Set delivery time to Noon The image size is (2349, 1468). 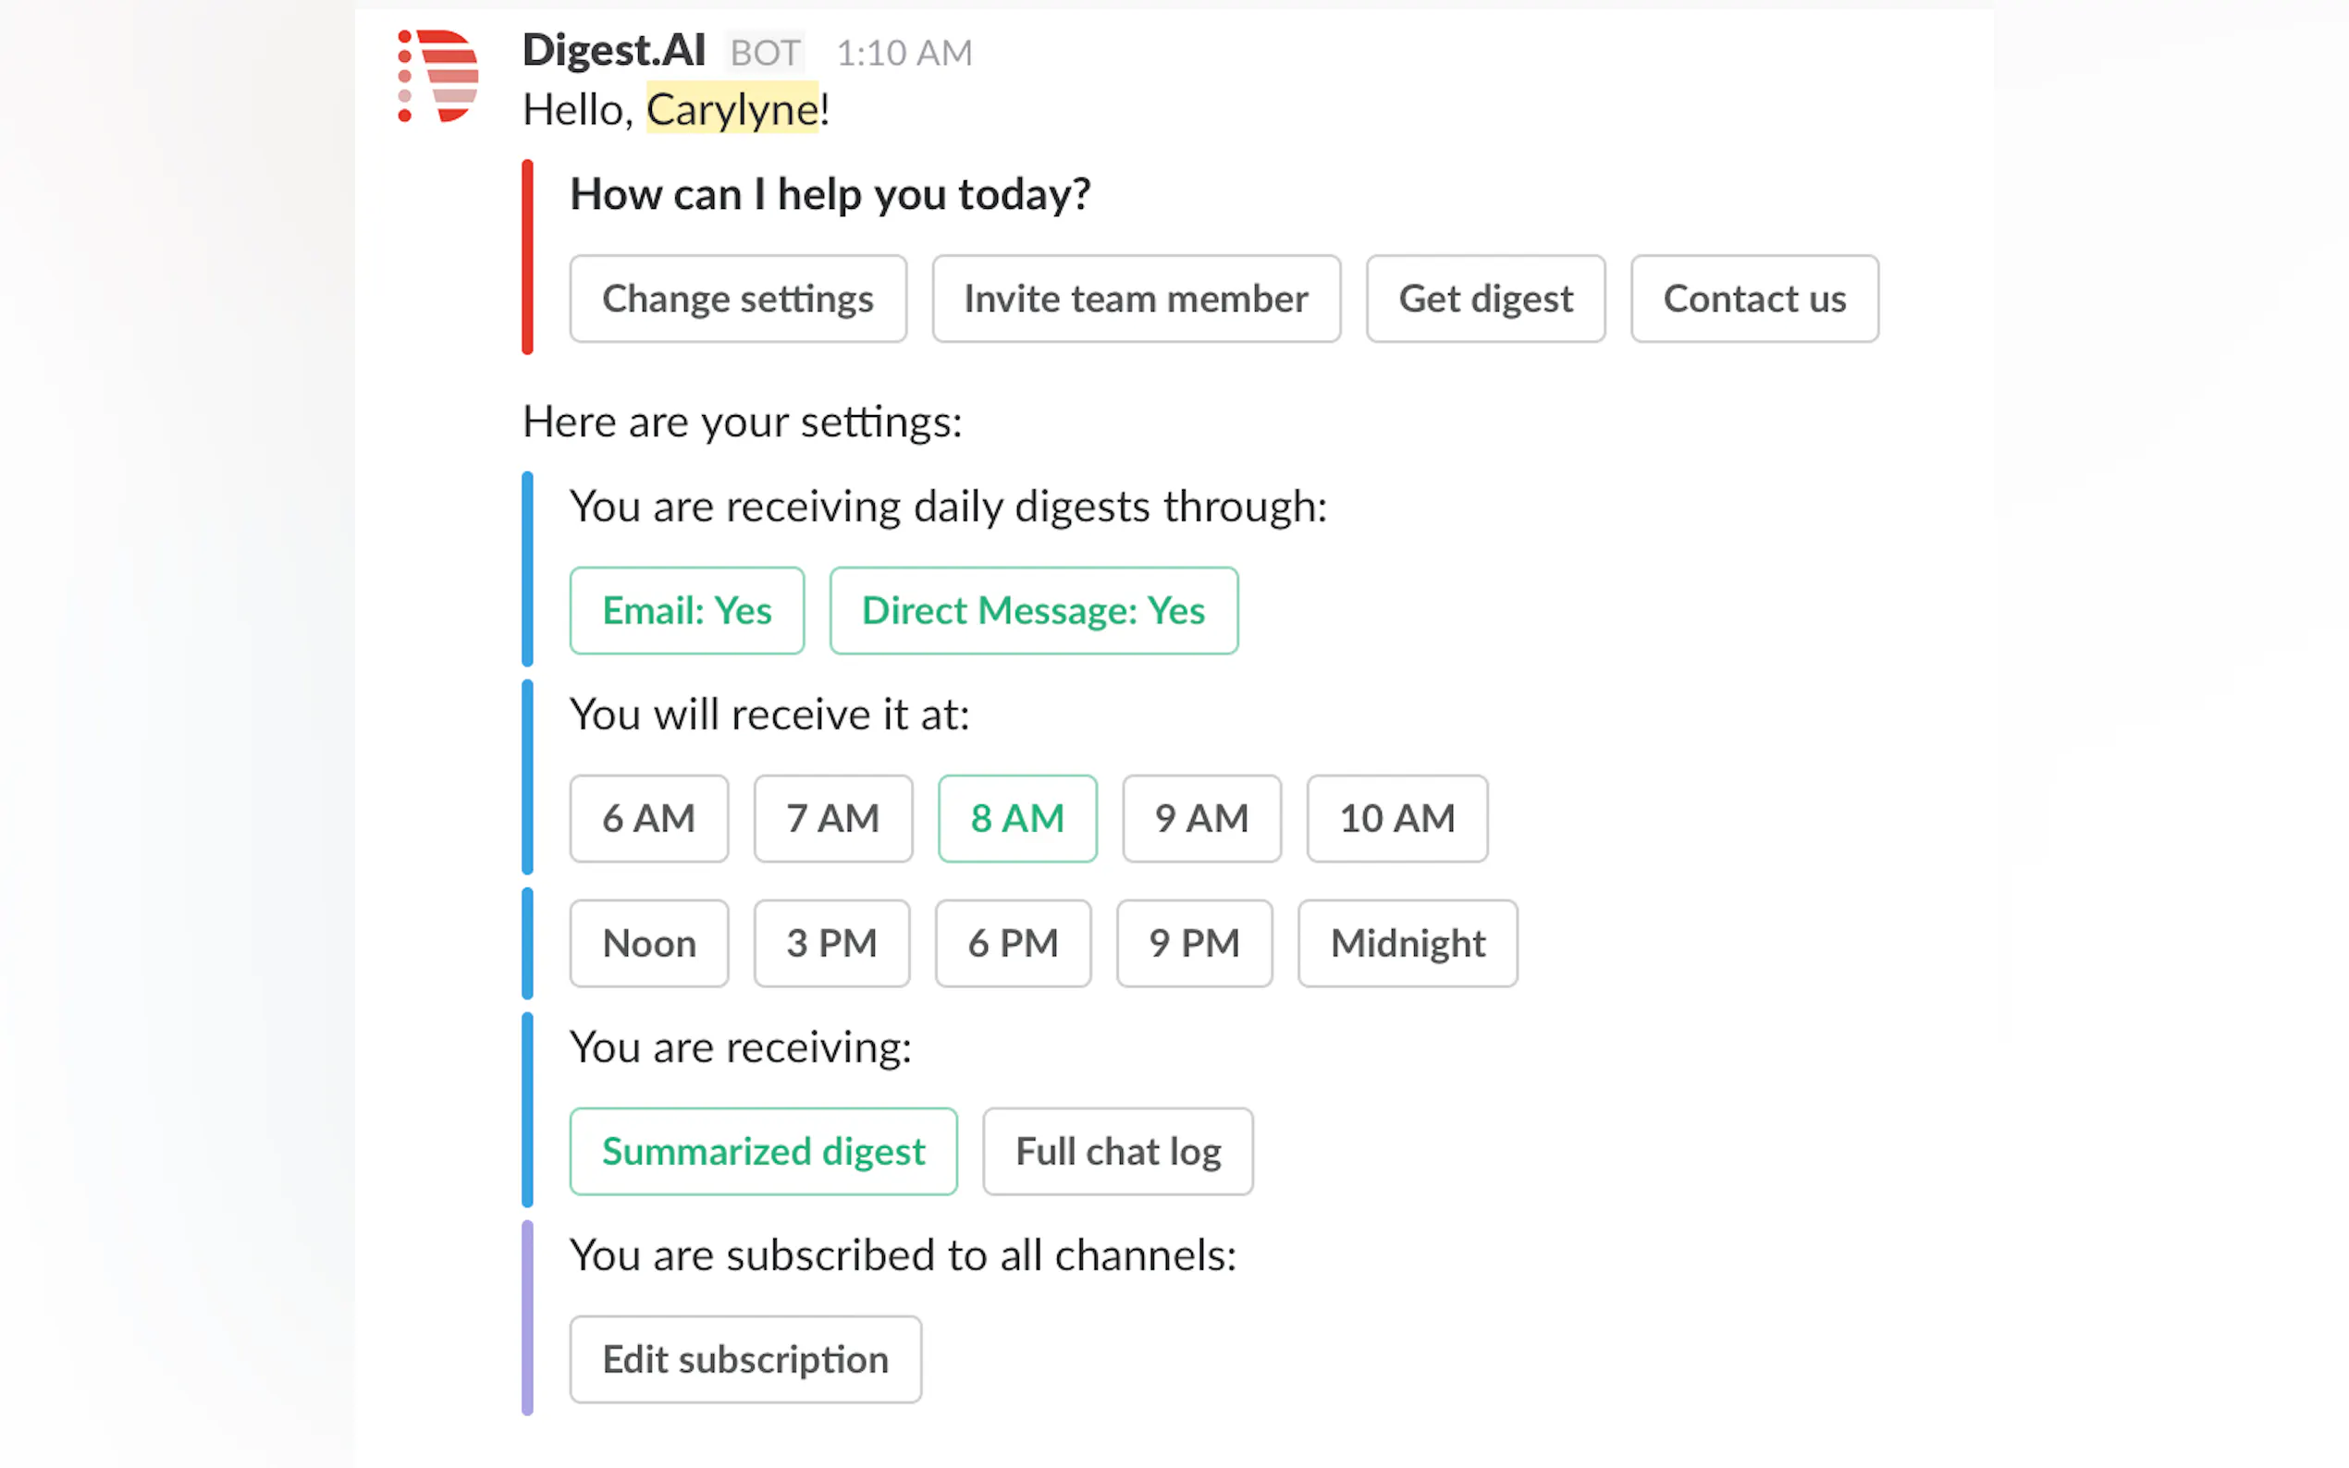pos(648,944)
